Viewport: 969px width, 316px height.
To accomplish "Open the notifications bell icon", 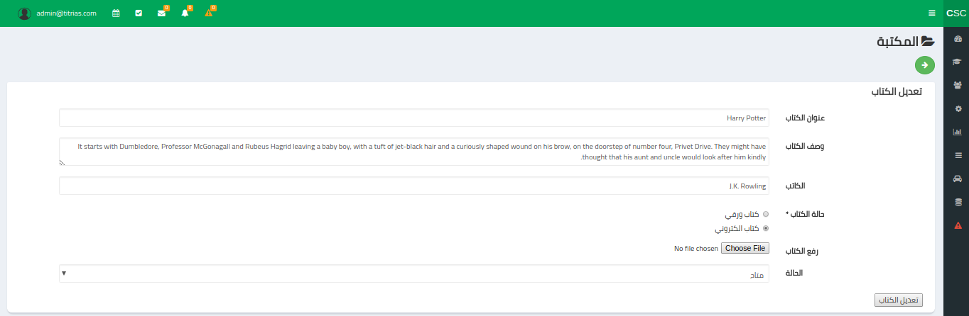I will [185, 13].
